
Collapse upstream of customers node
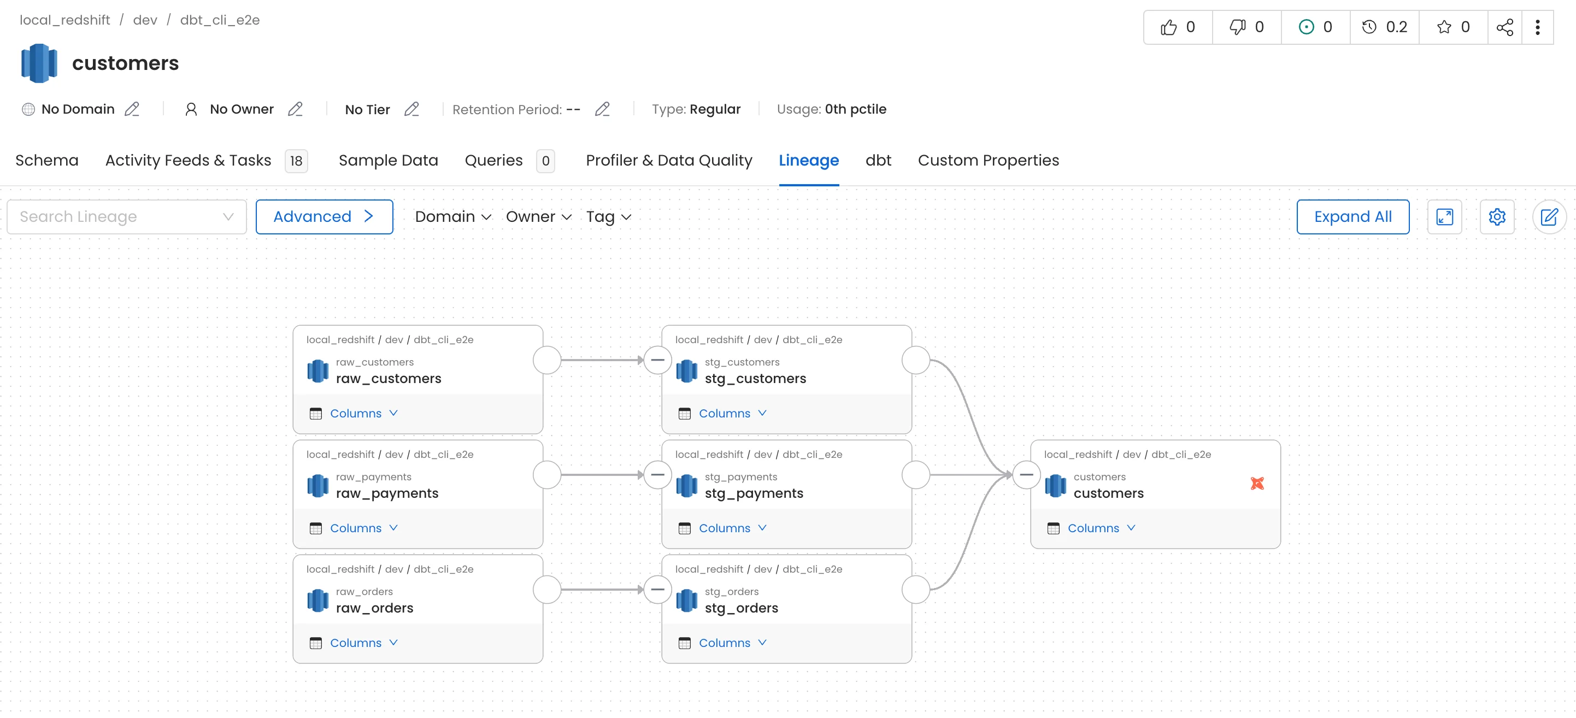point(1026,475)
